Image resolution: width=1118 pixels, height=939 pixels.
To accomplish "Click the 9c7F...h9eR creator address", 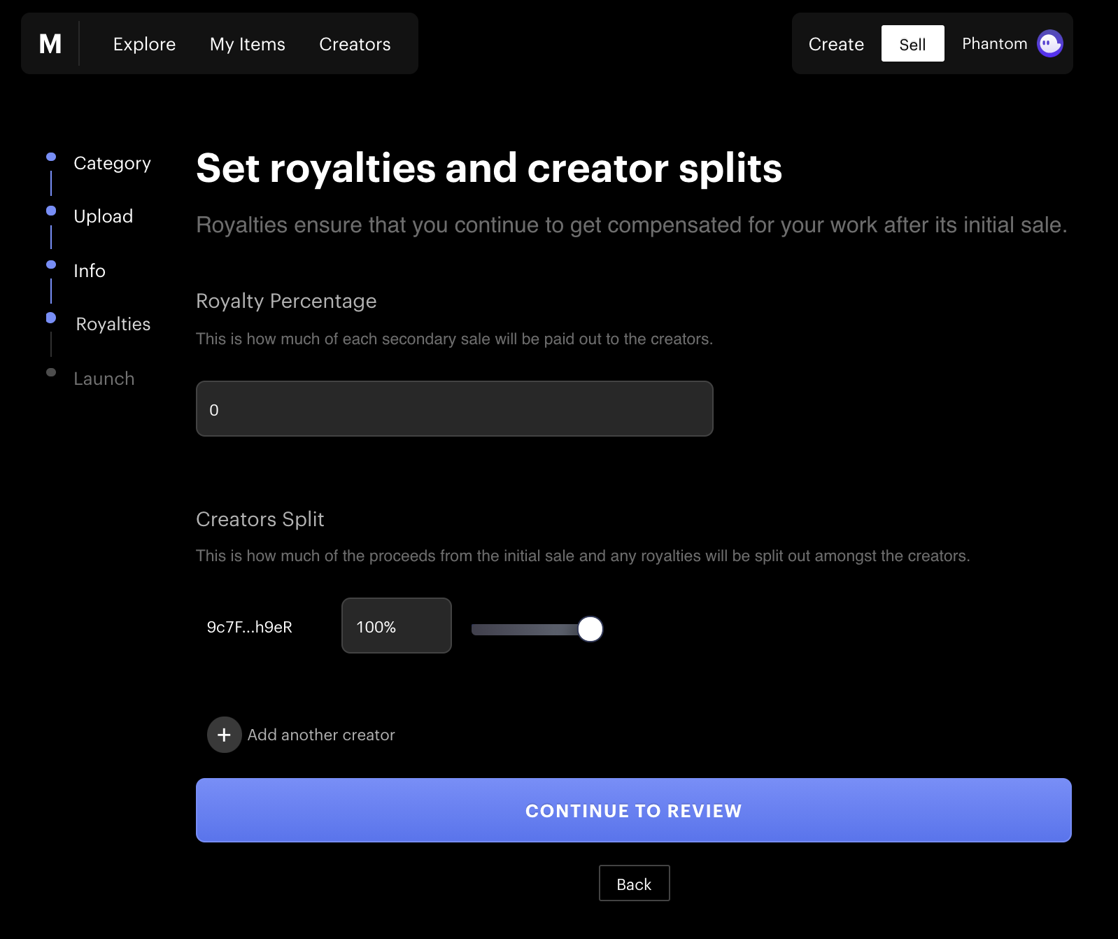I will pos(249,627).
